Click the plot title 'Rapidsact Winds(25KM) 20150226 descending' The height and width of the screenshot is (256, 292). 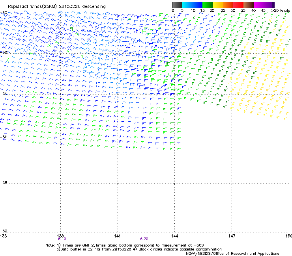point(56,7)
